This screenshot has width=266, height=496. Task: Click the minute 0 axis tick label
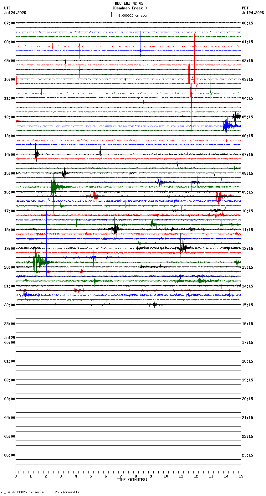[16, 476]
